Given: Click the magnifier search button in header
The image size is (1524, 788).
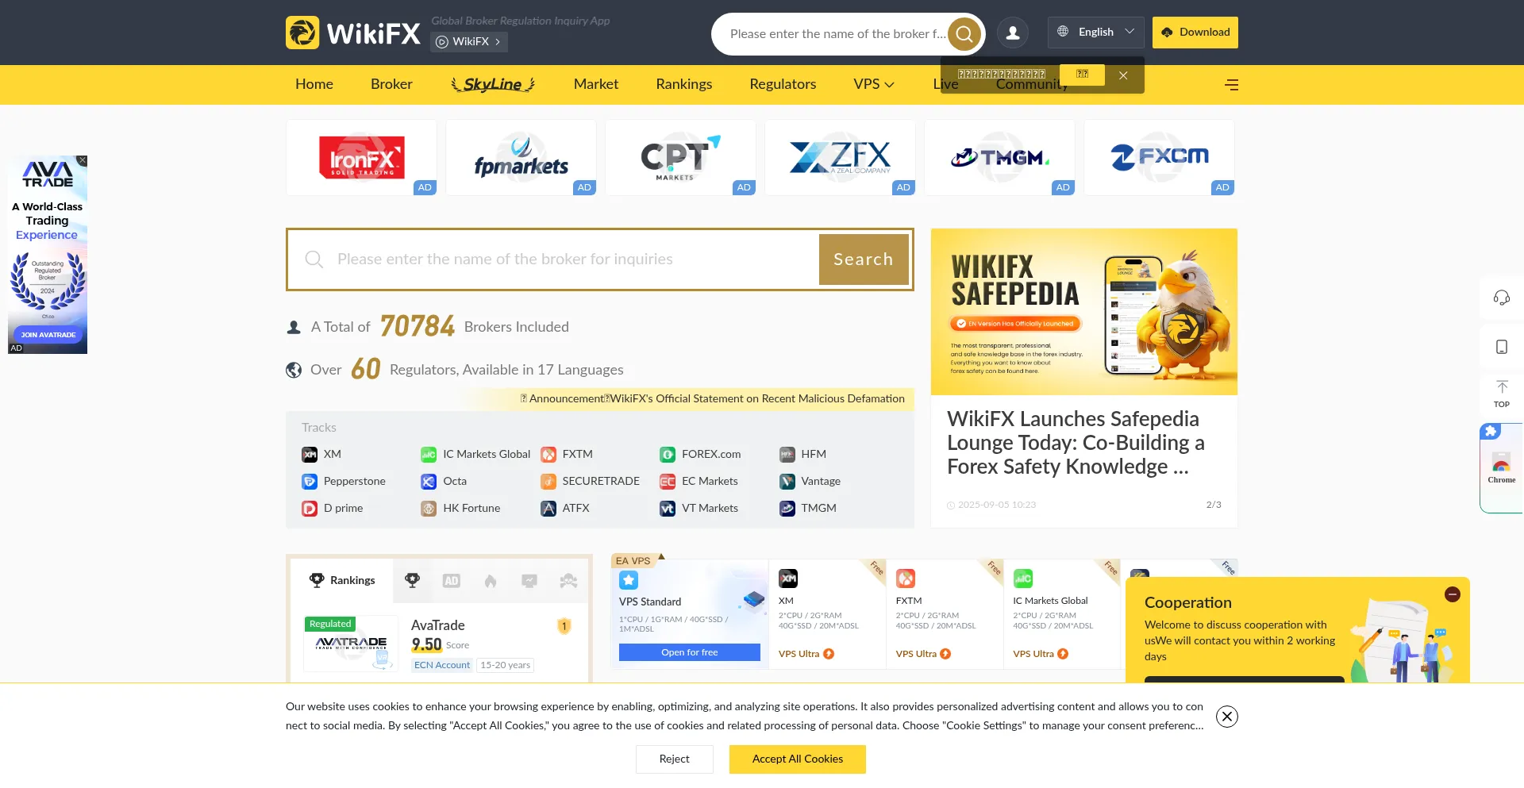Looking at the screenshot, I should 964,34.
